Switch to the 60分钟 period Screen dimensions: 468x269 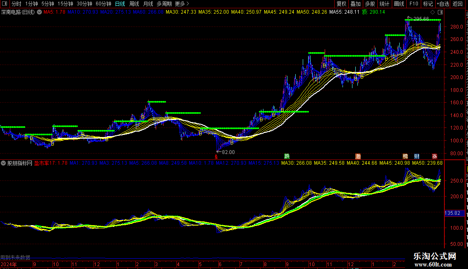pyautogui.click(x=104, y=4)
